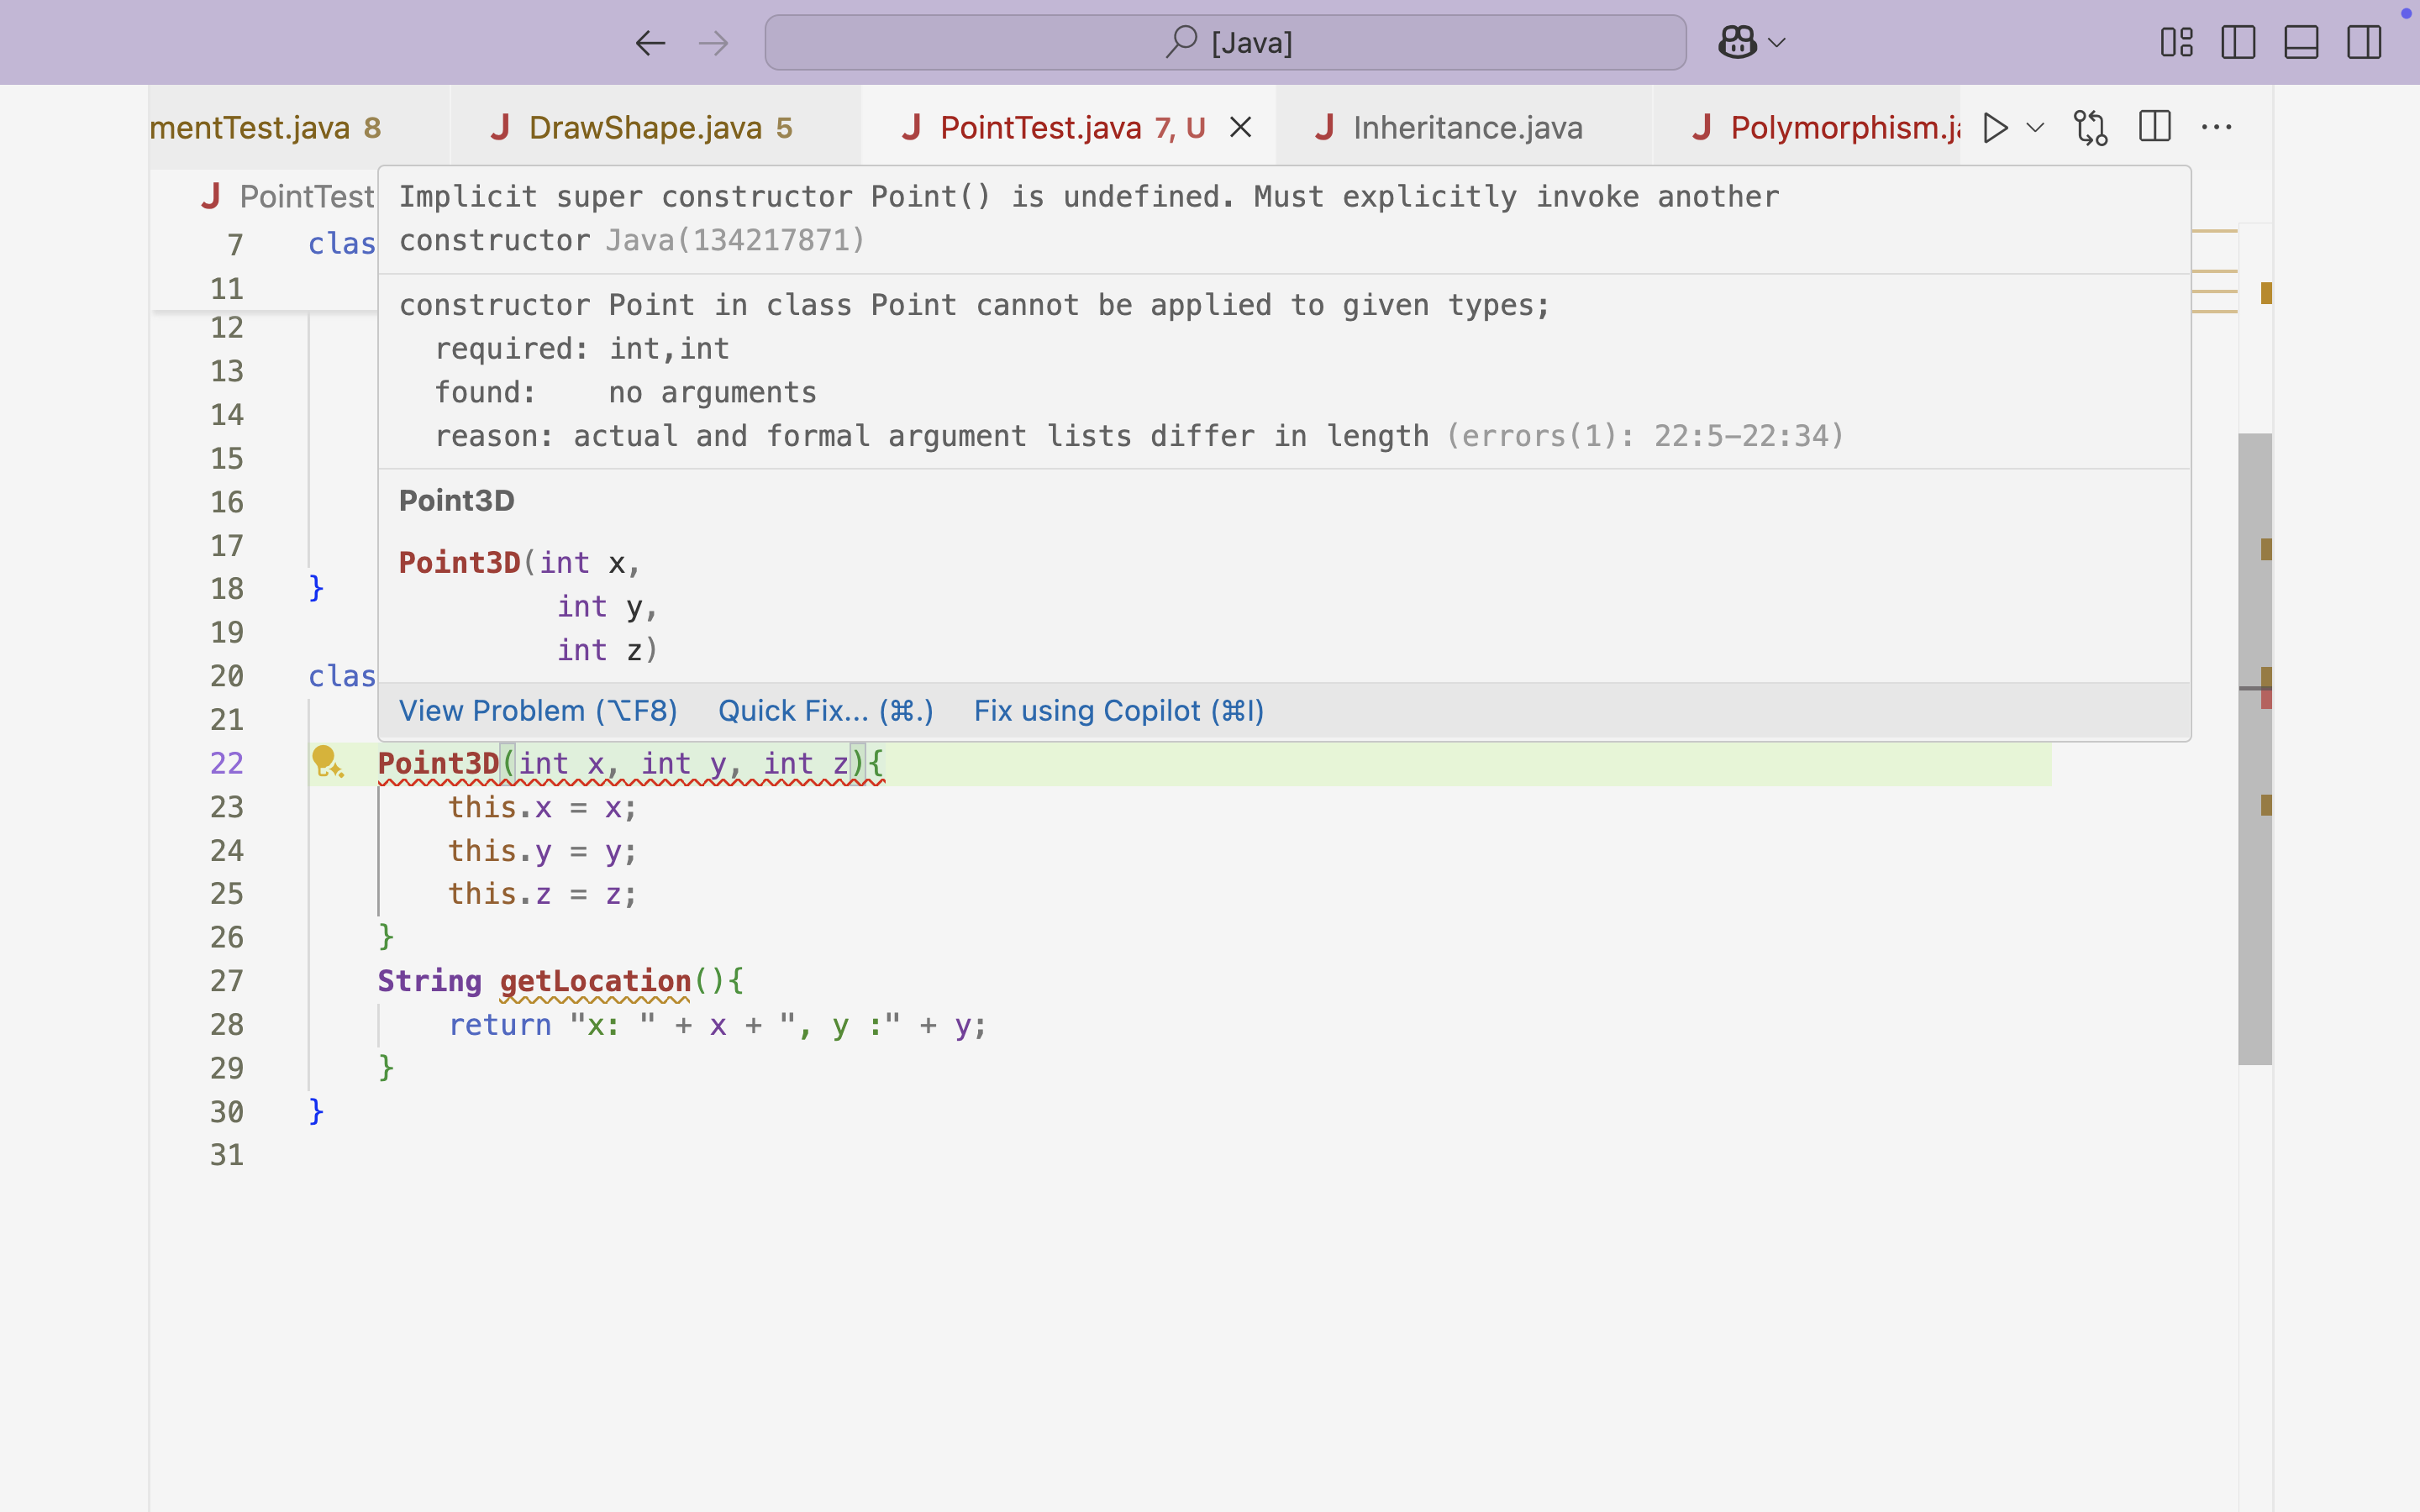Expand the Copilot dropdown chevron

point(1776,42)
